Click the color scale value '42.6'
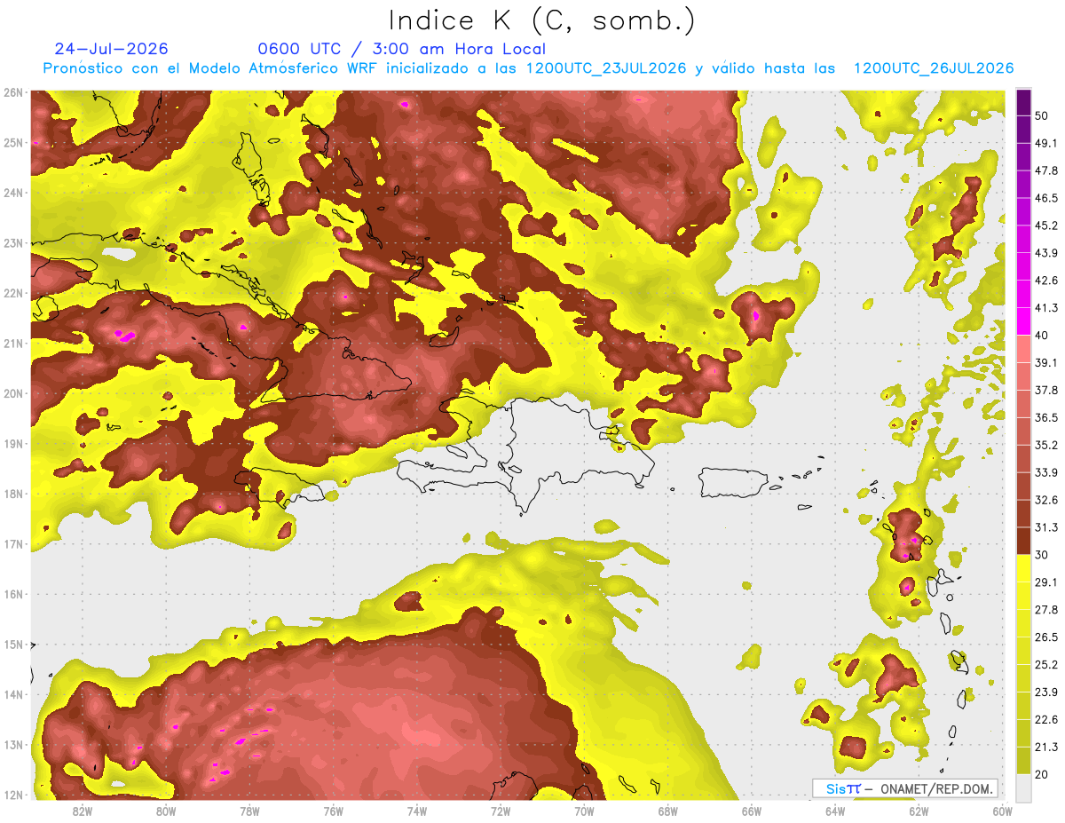 coord(1045,281)
